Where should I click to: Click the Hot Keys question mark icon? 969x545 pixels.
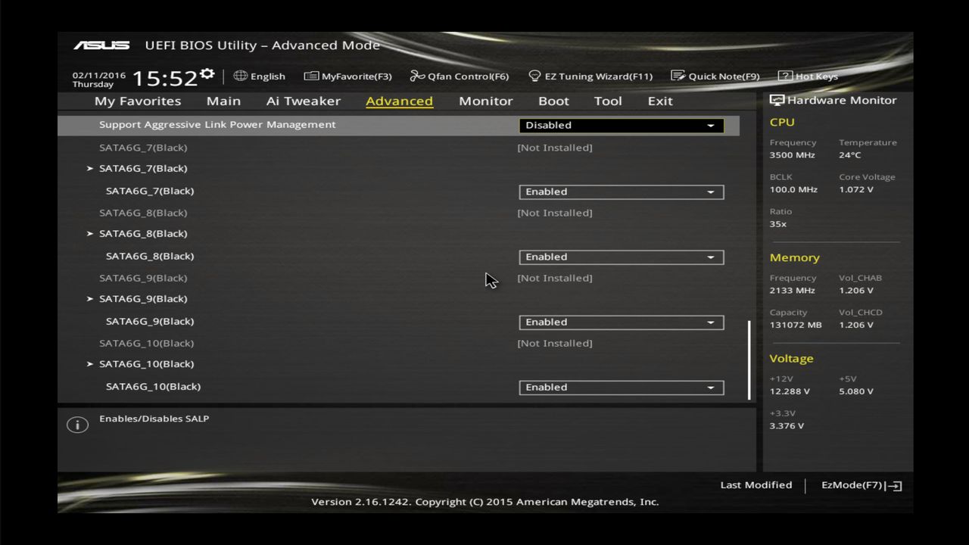click(785, 76)
